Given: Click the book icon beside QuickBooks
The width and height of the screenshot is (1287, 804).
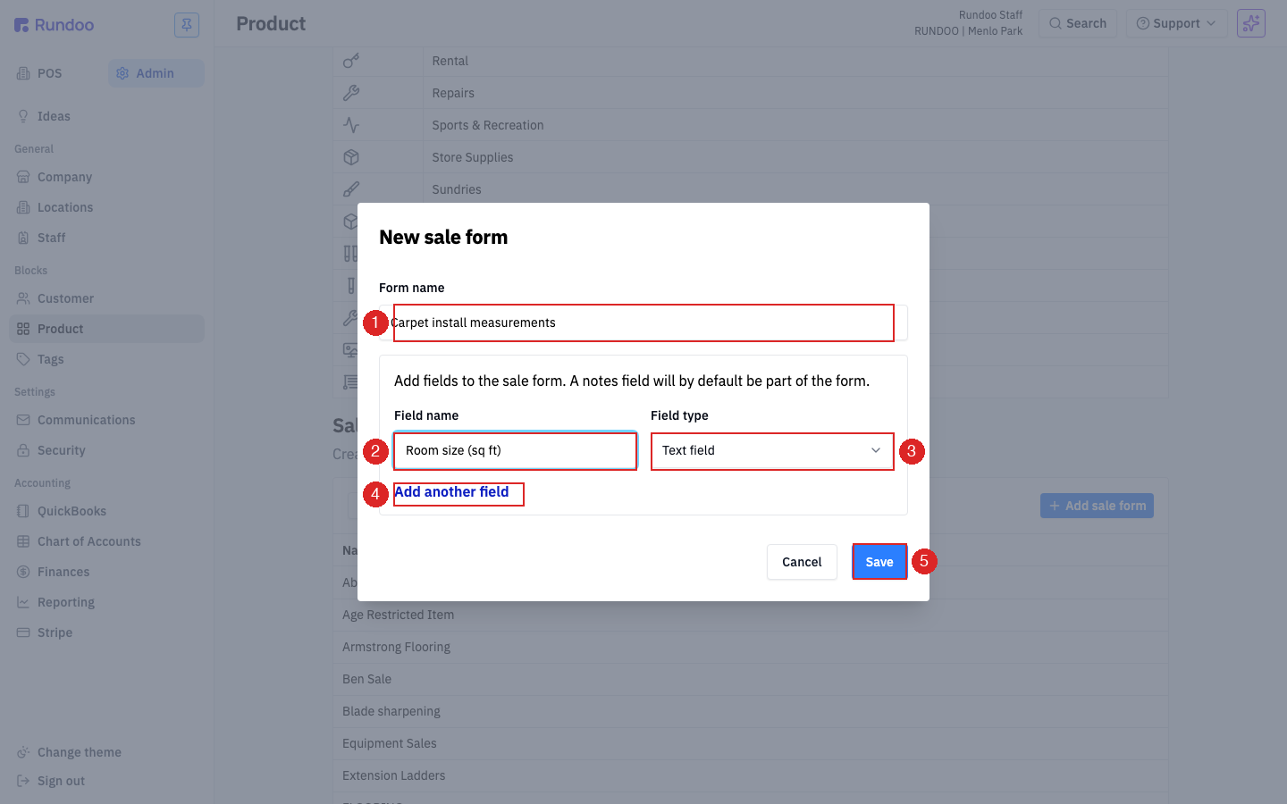Looking at the screenshot, I should tap(23, 511).
